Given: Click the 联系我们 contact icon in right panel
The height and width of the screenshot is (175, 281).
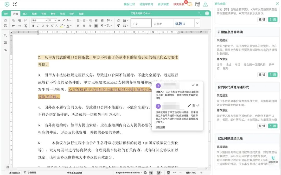Looking at the screenshot, I should click(x=273, y=158).
